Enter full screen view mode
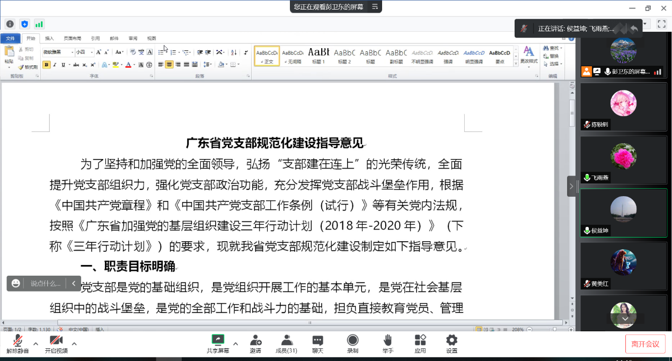The height and width of the screenshot is (361, 672). pyautogui.click(x=661, y=24)
